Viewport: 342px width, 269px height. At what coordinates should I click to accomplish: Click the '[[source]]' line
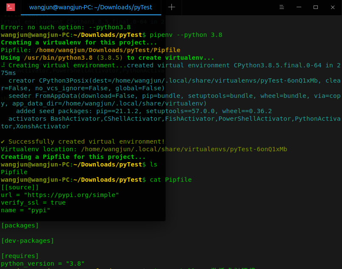pyautogui.click(x=20, y=187)
